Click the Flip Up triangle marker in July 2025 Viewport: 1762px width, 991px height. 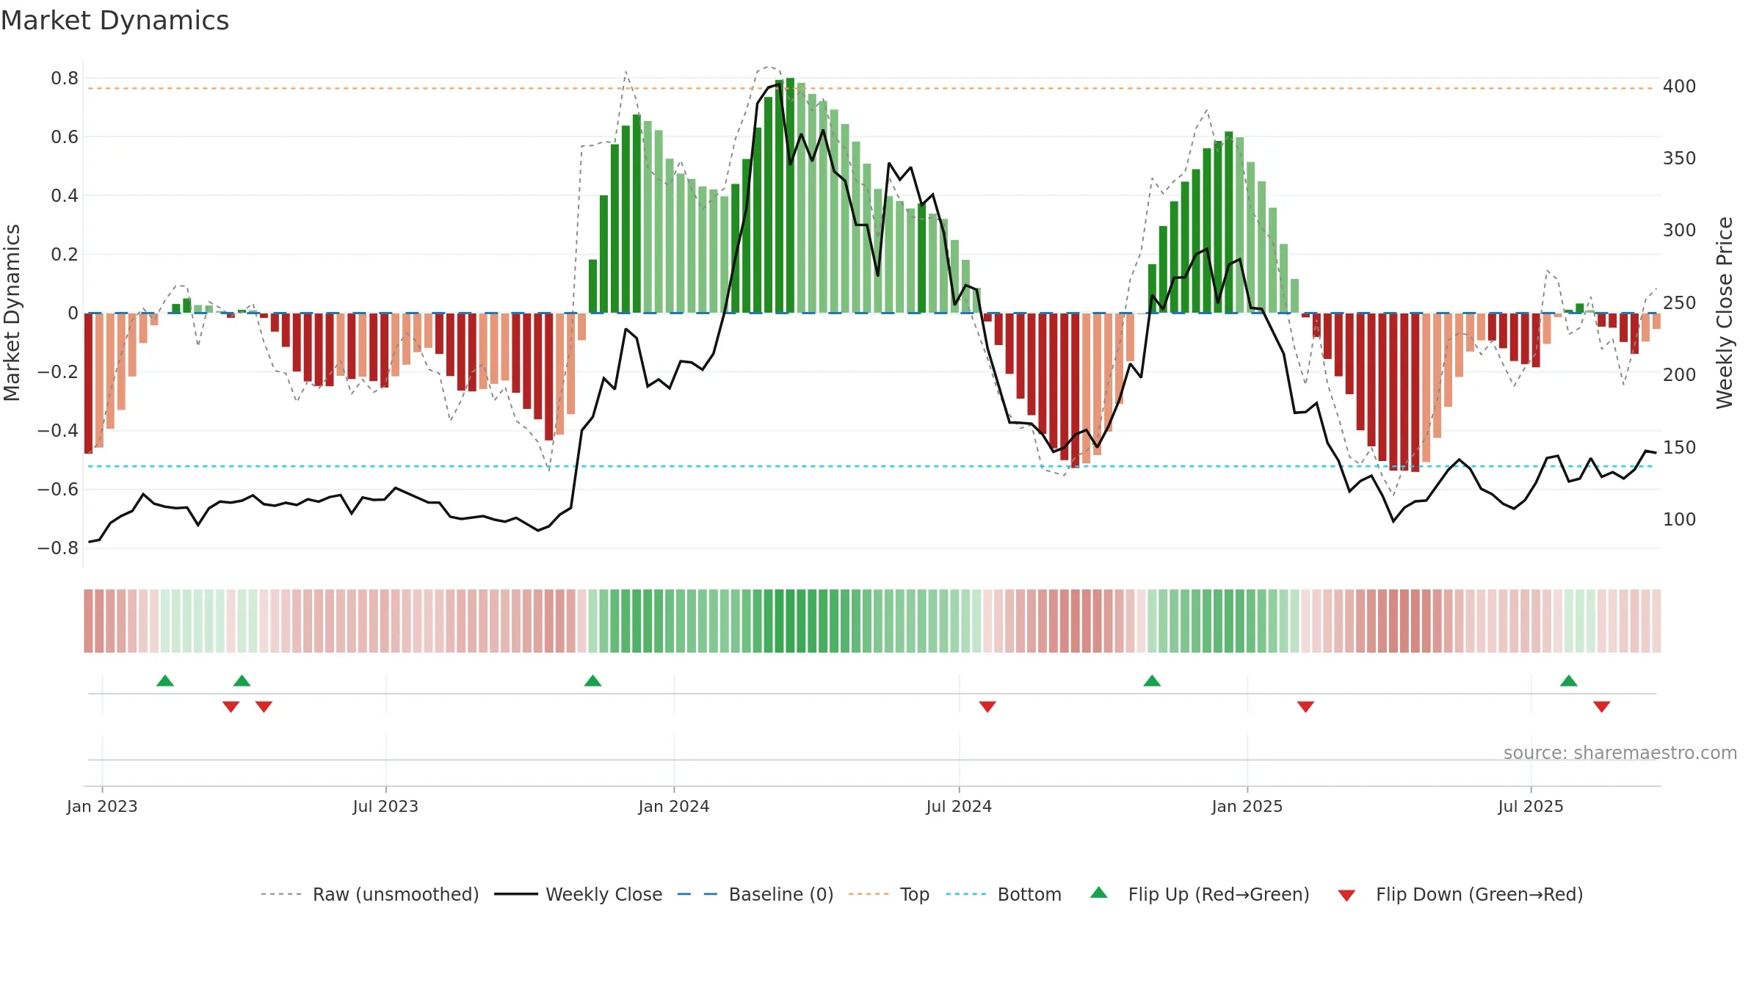tap(1569, 680)
